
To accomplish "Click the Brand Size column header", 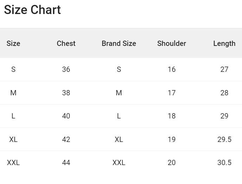I will click(119, 43).
